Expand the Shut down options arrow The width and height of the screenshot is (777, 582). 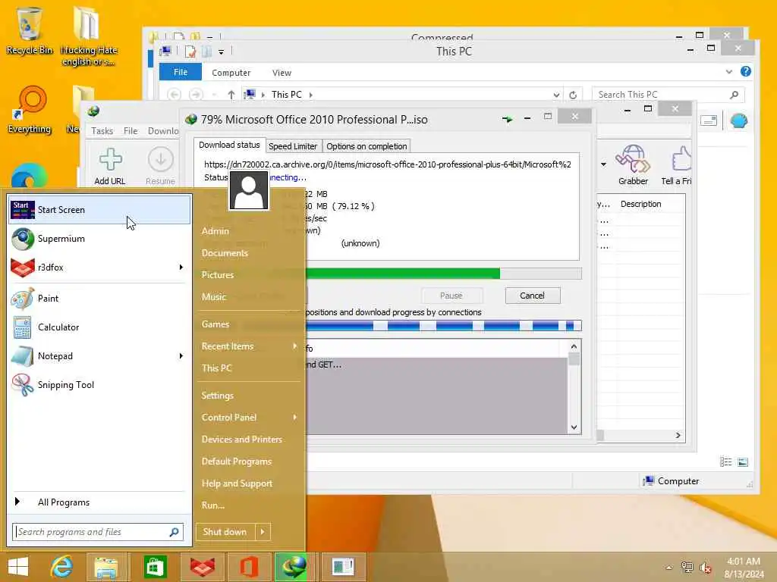[263, 532]
